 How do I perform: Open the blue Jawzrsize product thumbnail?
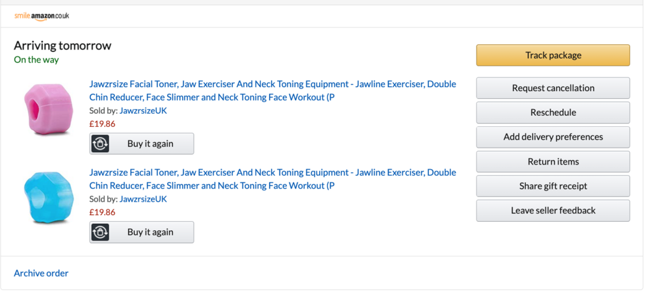[x=49, y=197]
